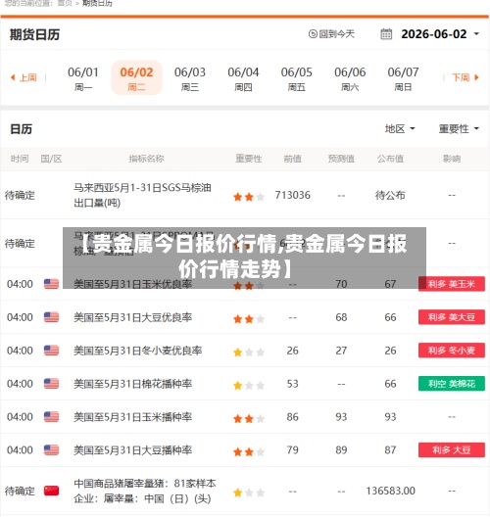The image size is (490, 517).
Task: Click previous value 713036
Action: click(x=293, y=195)
